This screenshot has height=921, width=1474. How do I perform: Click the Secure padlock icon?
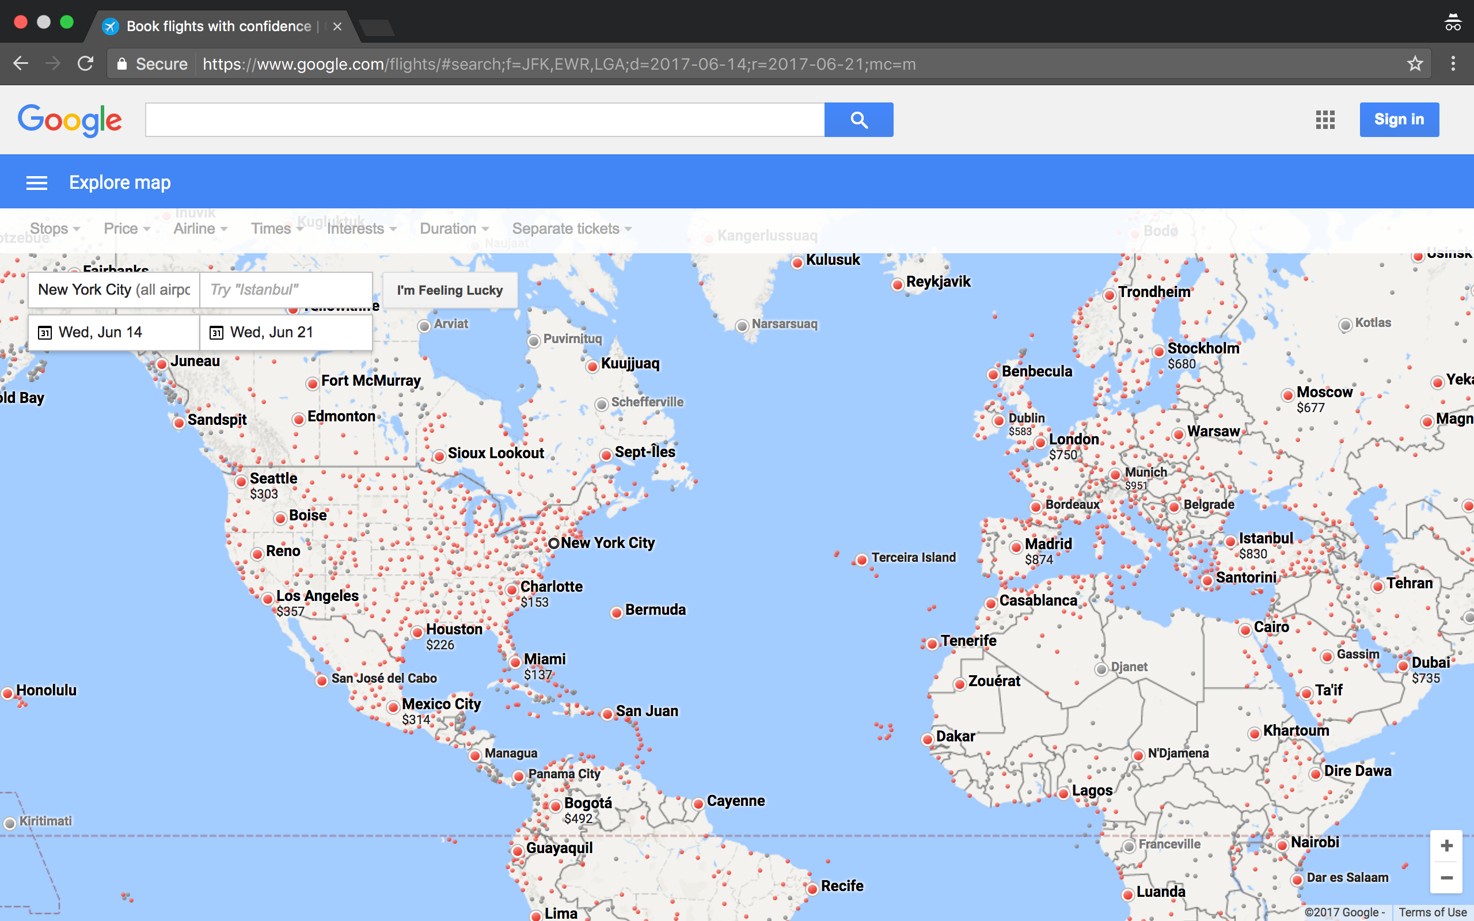tap(122, 63)
